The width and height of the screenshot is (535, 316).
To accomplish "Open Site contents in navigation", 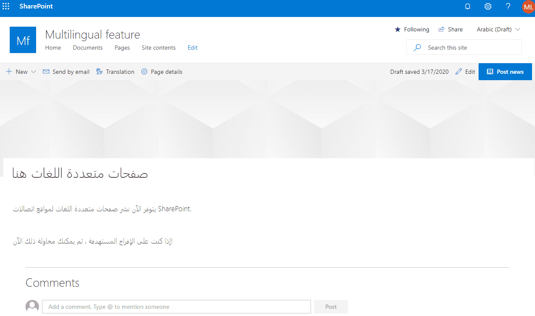I will point(159,48).
